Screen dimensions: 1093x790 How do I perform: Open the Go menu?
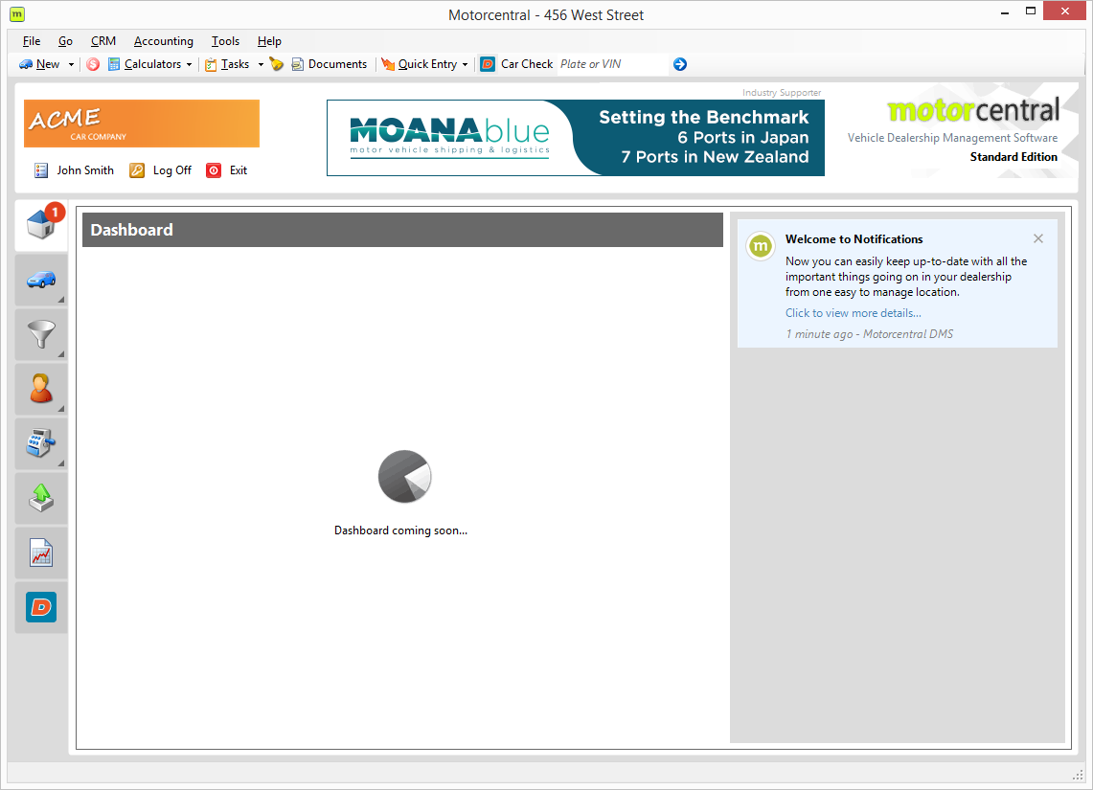pos(65,41)
